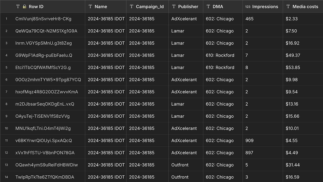Click the DMA column text type icon
Image resolution: width=323 pixels, height=182 pixels.
click(x=208, y=7)
